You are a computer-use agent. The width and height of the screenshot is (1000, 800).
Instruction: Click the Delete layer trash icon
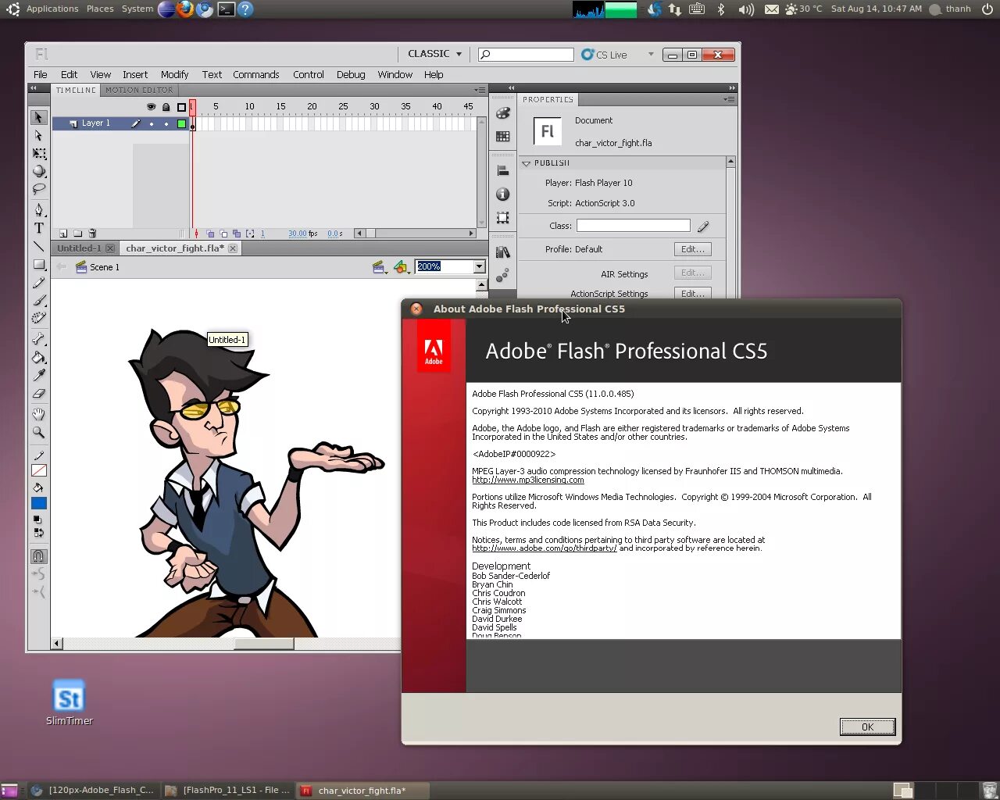(x=92, y=234)
